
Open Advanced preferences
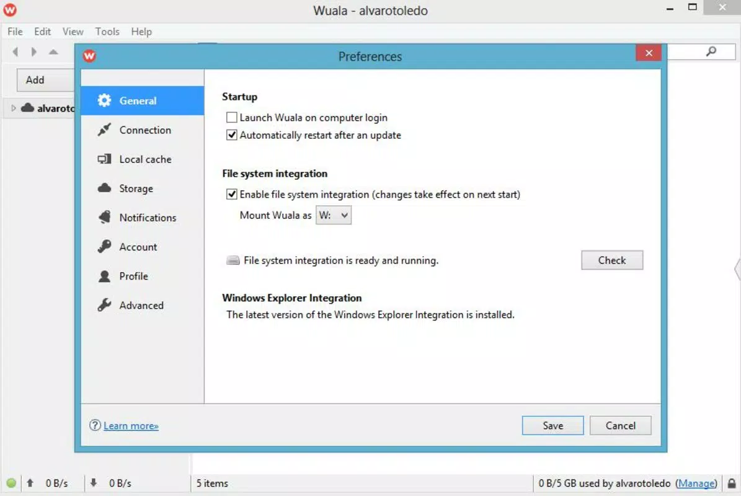(x=142, y=306)
